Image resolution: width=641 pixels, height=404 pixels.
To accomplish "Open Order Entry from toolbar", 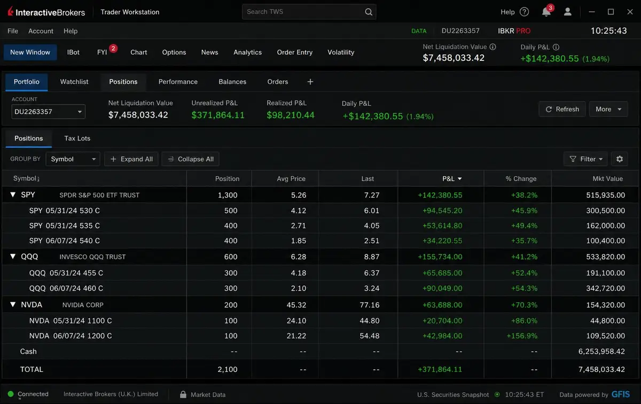I will 295,52.
